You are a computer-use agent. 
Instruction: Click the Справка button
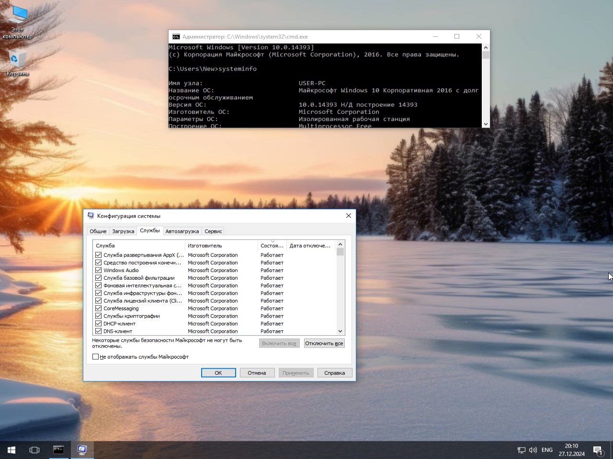(334, 373)
